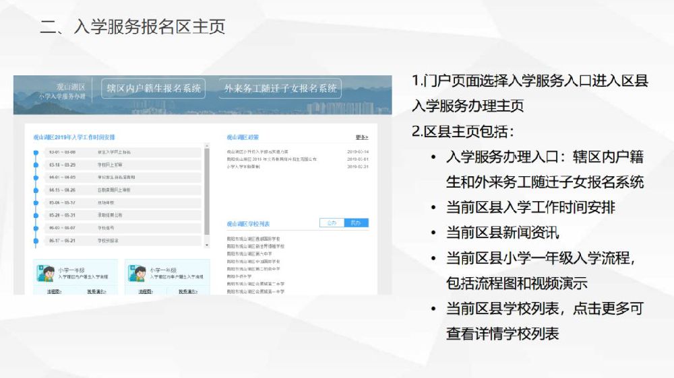This screenshot has width=674, height=378.
Task: Click student avatar icon on right 小学一年级 card
Action: point(137,273)
